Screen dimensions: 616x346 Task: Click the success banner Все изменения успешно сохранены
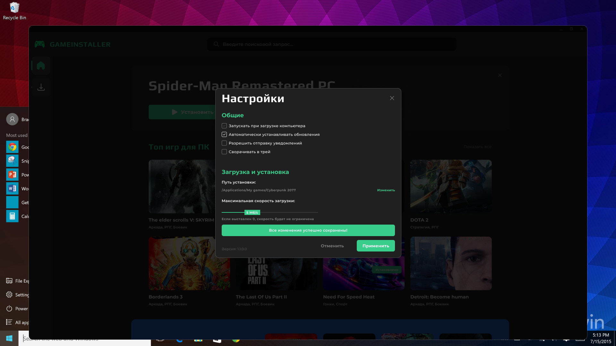pos(308,230)
